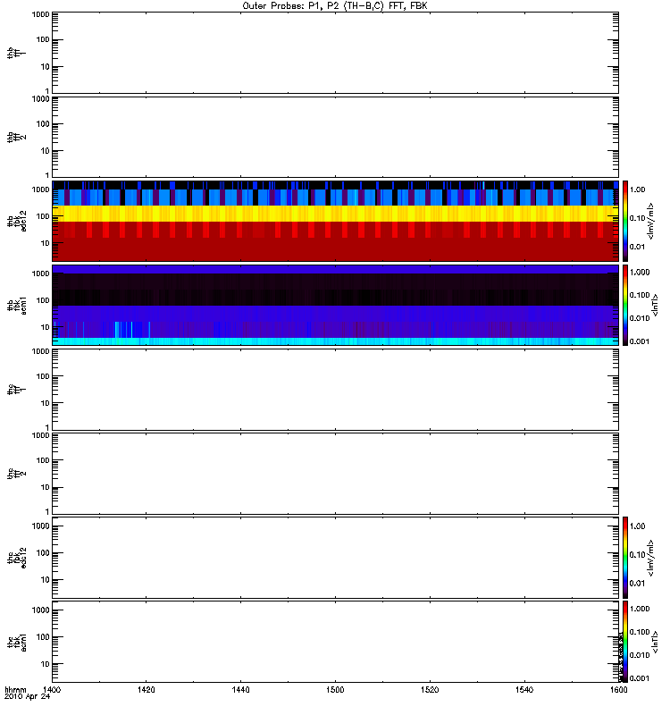Select the 1500 time axis label
Image resolution: width=670 pixels, height=715 pixels.
point(335,690)
